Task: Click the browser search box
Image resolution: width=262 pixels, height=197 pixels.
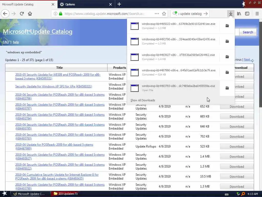Action: [190, 14]
